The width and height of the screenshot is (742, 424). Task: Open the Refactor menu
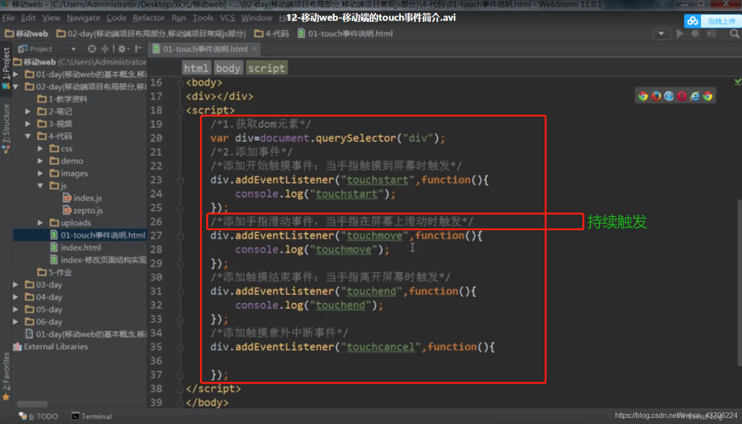point(148,18)
